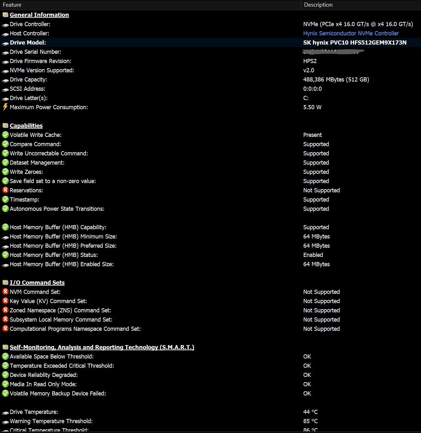Screen dimensions: 421x433
Task: Click the Capabilities section folder icon
Action: [5, 125]
